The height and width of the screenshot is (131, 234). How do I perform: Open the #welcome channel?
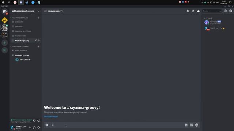coord(26,22)
